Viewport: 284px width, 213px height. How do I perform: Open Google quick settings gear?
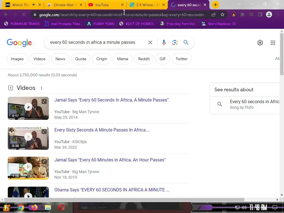tap(260, 43)
